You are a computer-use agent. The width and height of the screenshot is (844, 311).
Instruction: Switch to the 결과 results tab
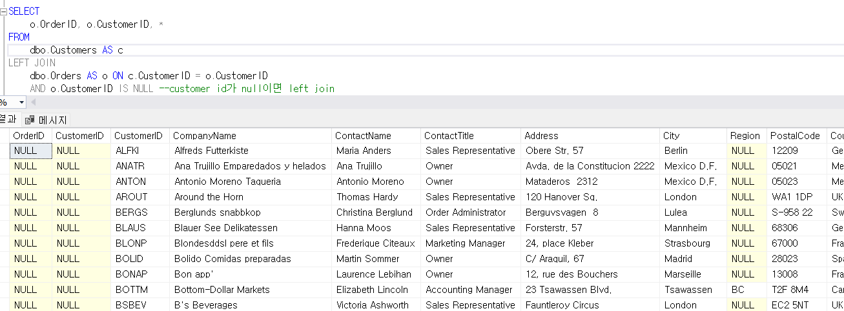(8, 119)
